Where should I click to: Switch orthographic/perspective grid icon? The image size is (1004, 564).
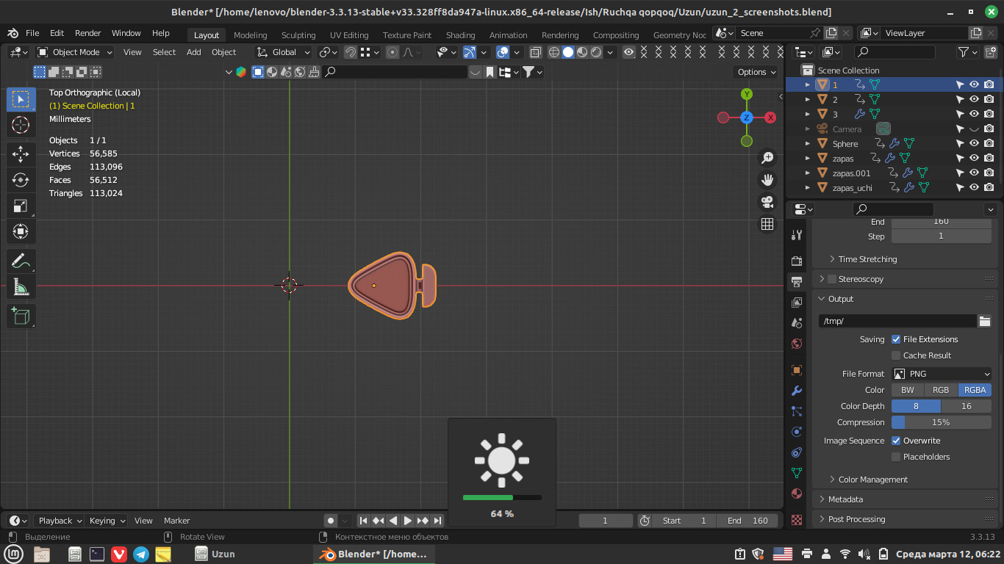click(767, 224)
